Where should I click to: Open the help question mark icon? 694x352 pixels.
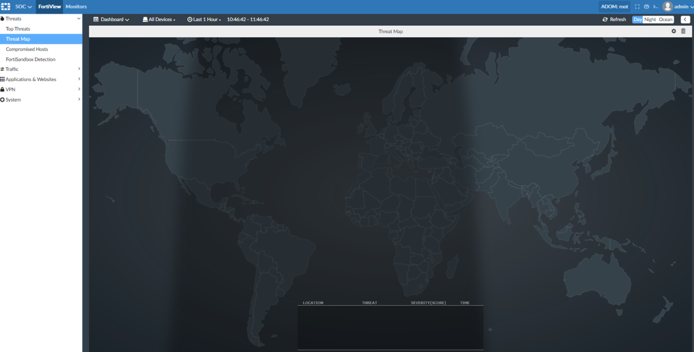pos(646,7)
